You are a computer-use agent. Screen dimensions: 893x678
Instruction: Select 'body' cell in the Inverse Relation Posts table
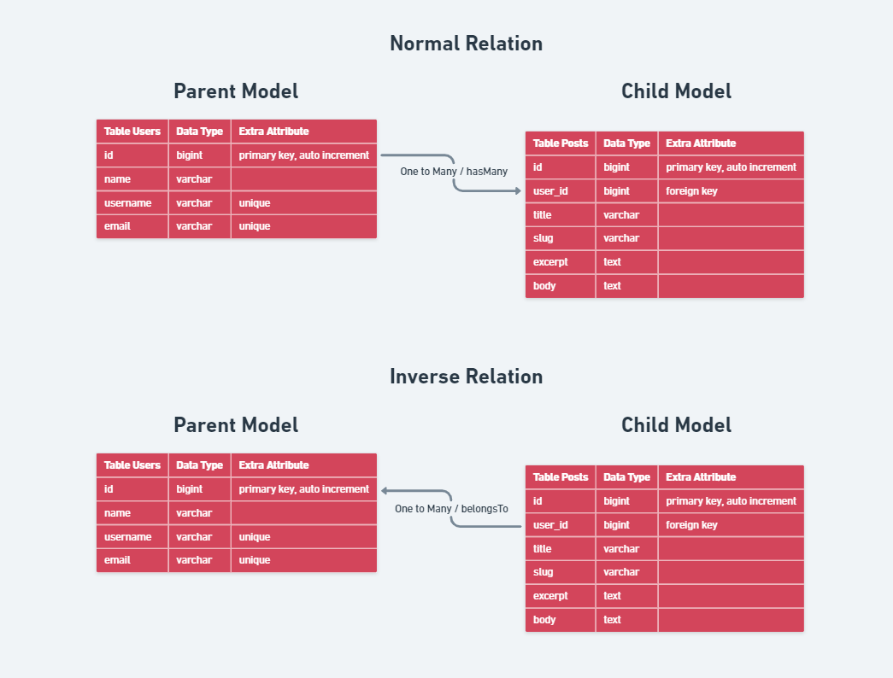click(x=544, y=620)
